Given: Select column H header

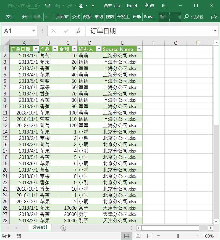Looking at the screenshot, I should coord(198,43).
